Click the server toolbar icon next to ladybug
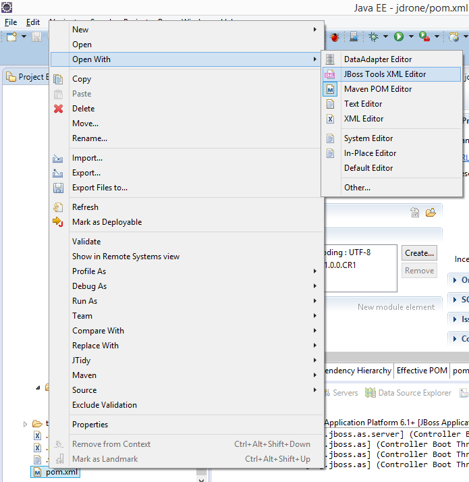This screenshot has width=469, height=482. (354, 36)
